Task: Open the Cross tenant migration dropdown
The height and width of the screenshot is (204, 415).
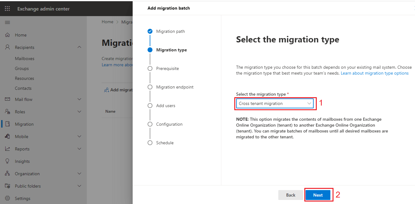Action: (x=275, y=103)
